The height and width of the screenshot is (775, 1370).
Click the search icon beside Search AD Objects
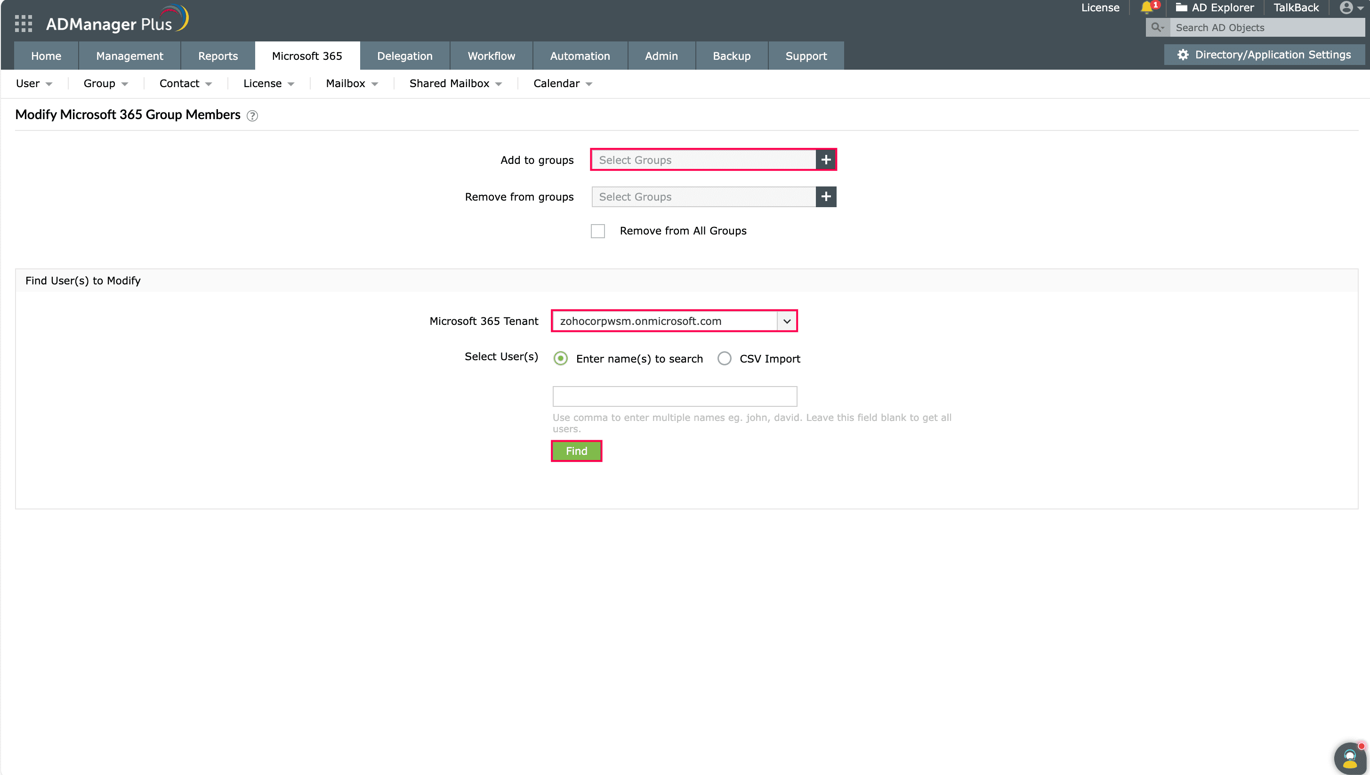tap(1157, 27)
